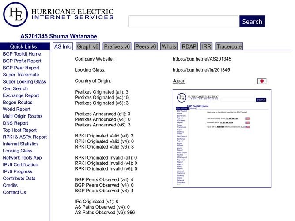Switch to the Prefixes v6 tab
The height and width of the screenshot is (221, 295).
click(x=117, y=46)
